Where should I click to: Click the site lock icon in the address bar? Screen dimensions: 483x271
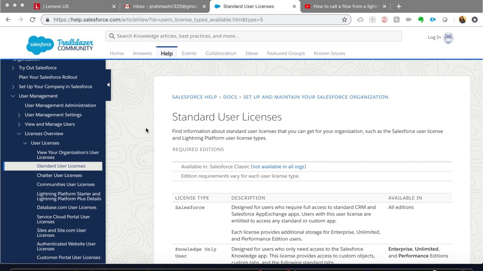click(48, 20)
